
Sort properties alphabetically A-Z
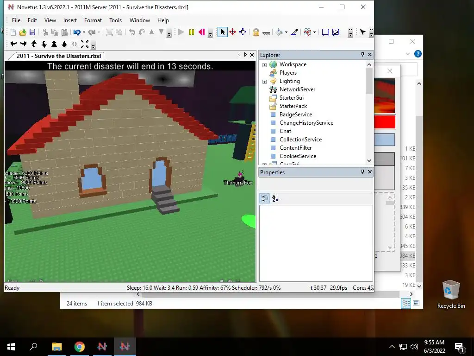275,198
